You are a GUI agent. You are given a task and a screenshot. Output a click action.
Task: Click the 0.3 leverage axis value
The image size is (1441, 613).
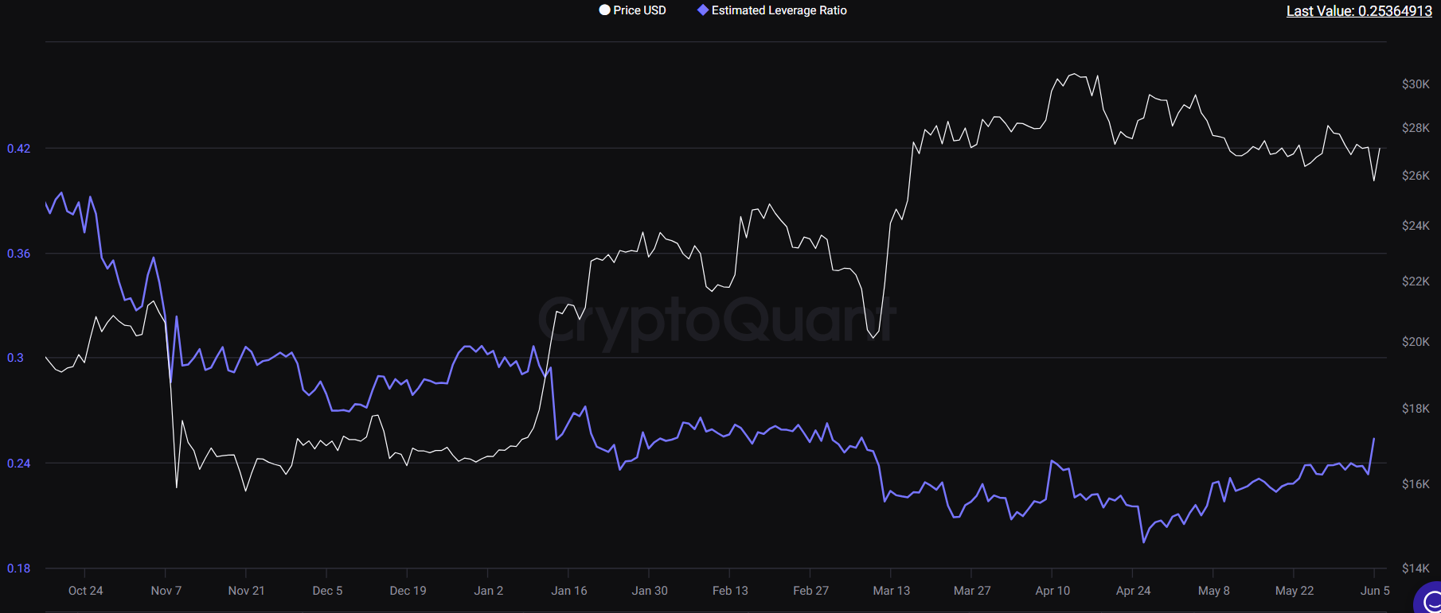point(15,358)
